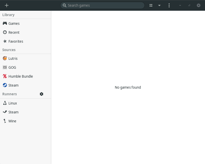Switch to the Favorites library view
The height and width of the screenshot is (164, 205).
(16, 41)
